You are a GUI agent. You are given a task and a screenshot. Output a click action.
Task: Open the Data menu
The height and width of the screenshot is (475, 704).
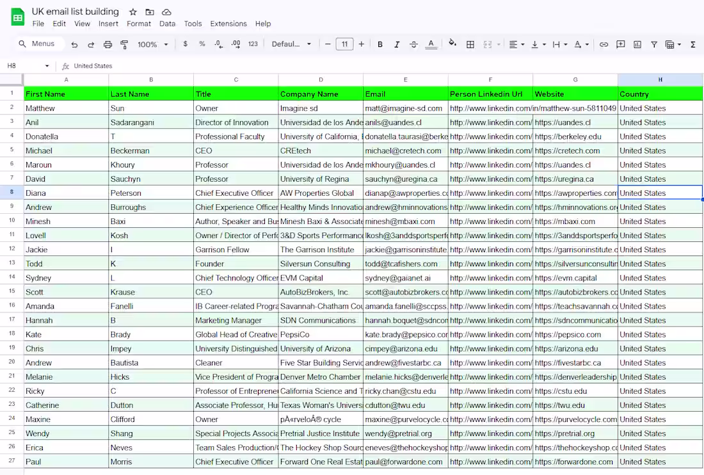coord(167,24)
